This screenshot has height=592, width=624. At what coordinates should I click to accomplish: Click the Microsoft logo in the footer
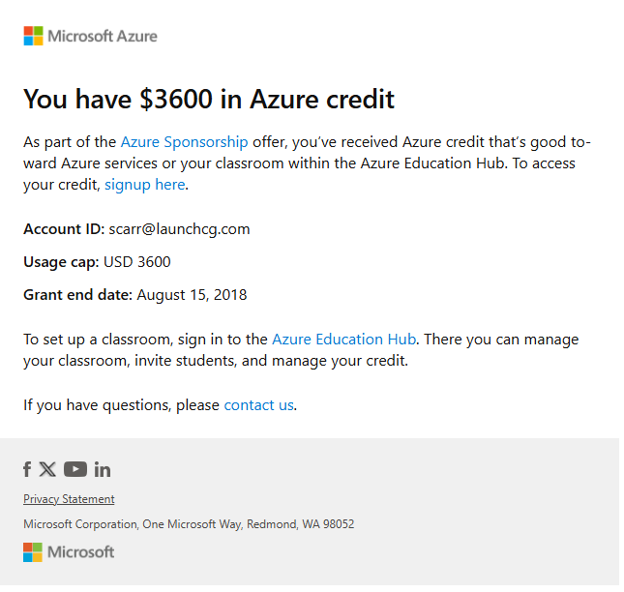pos(69,552)
